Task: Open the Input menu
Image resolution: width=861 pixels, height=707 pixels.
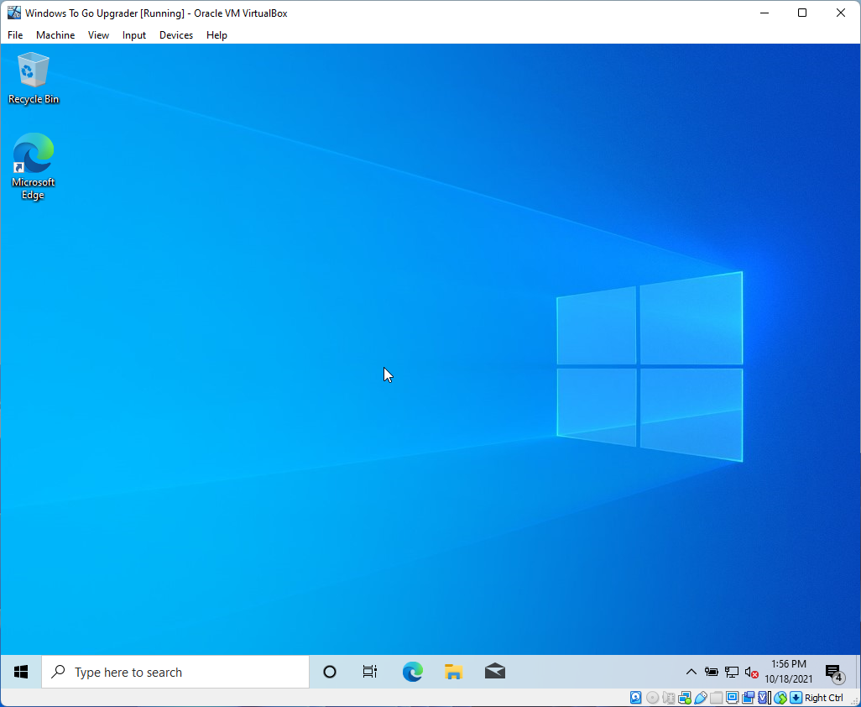Action: (x=134, y=35)
